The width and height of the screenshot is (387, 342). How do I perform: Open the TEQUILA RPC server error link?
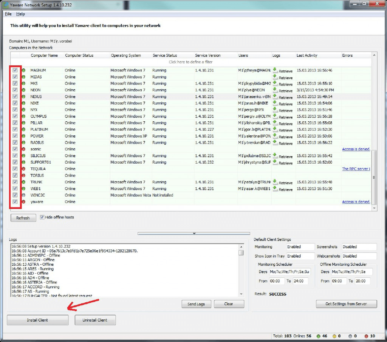pos(356,169)
